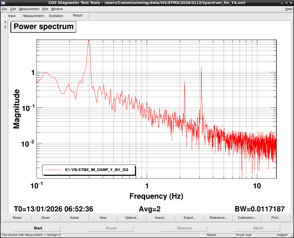Open the Plot menu

pos(45,9)
